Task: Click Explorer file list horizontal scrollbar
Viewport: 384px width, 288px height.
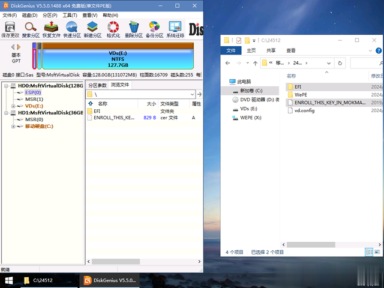Action: (x=311, y=244)
